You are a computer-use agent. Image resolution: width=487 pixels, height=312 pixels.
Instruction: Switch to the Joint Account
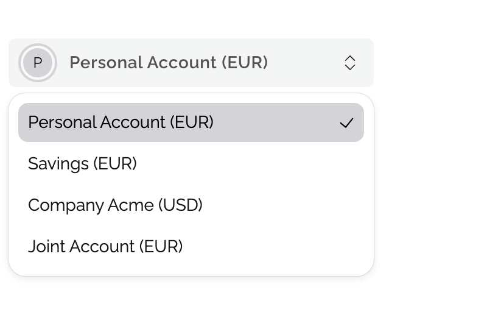[105, 247]
